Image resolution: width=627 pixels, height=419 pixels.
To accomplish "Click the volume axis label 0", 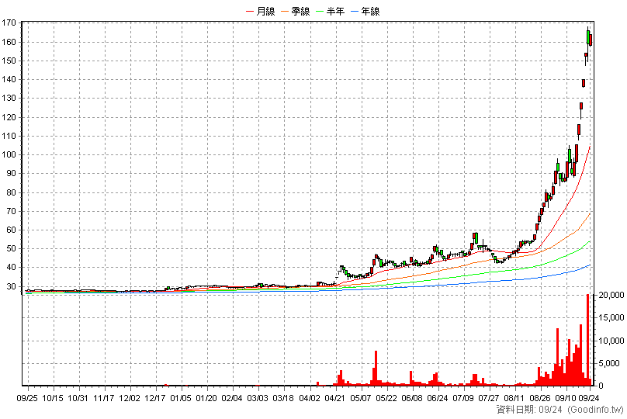I will coord(601,386).
